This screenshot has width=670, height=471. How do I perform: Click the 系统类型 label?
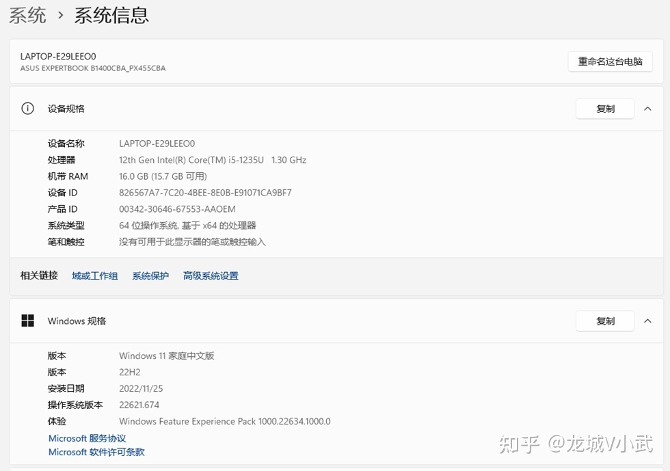[x=66, y=225]
